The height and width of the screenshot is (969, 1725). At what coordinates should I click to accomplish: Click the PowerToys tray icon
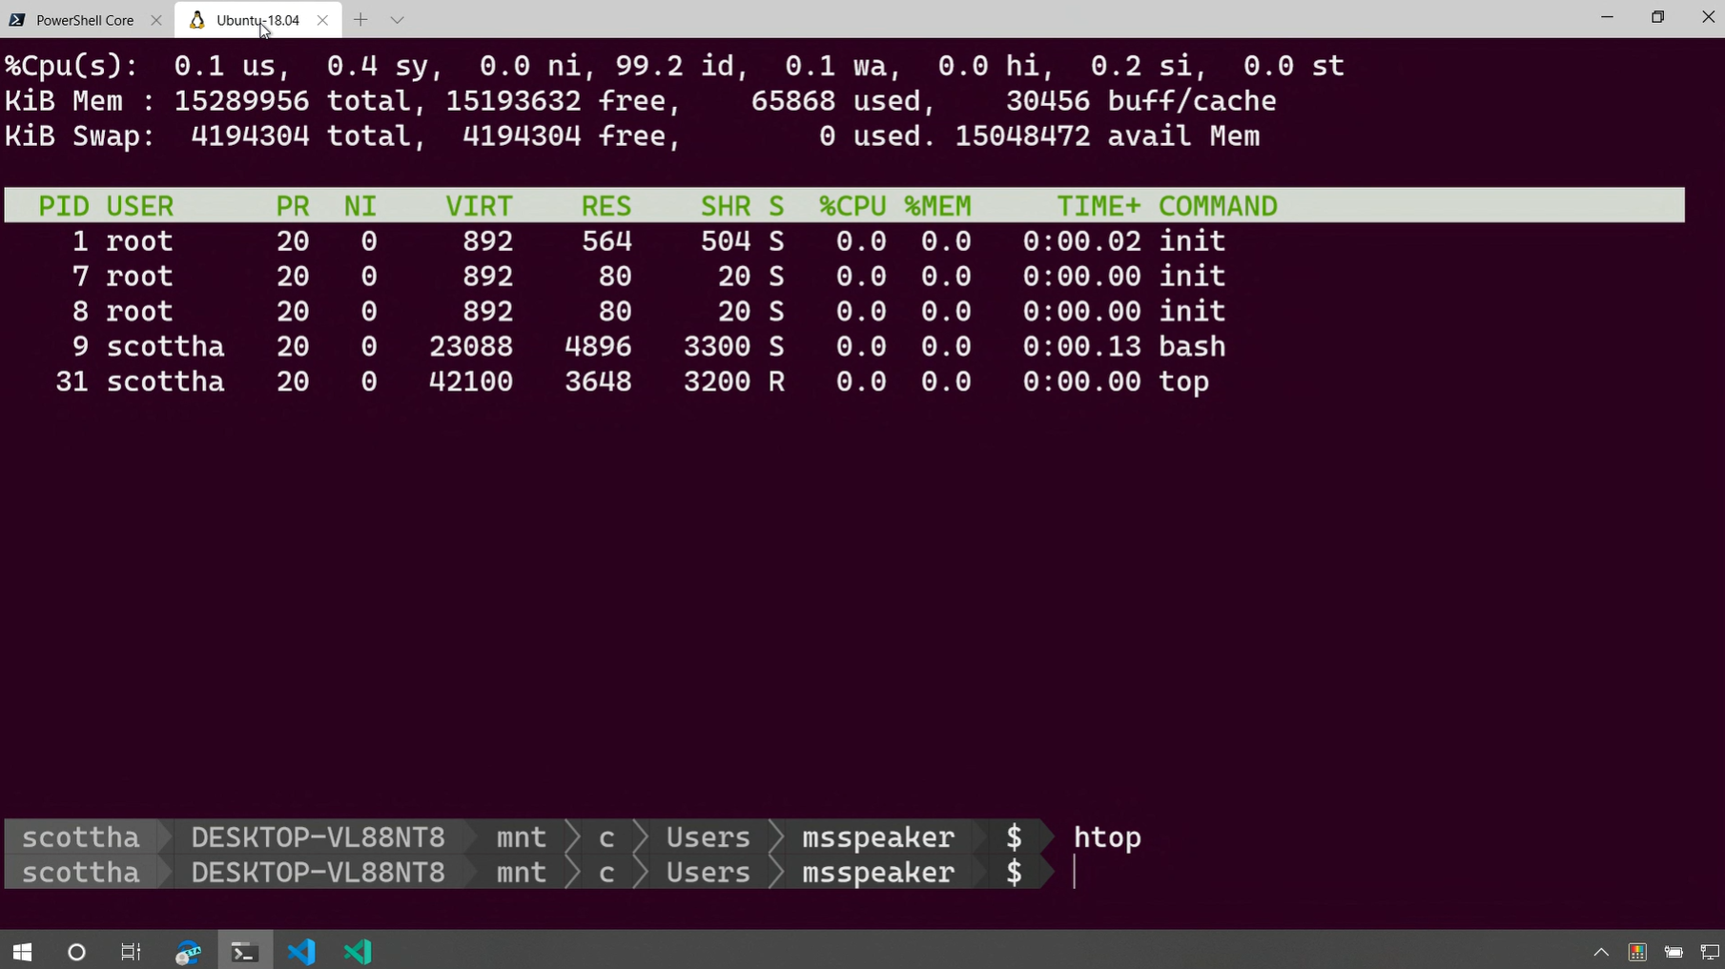(1637, 952)
